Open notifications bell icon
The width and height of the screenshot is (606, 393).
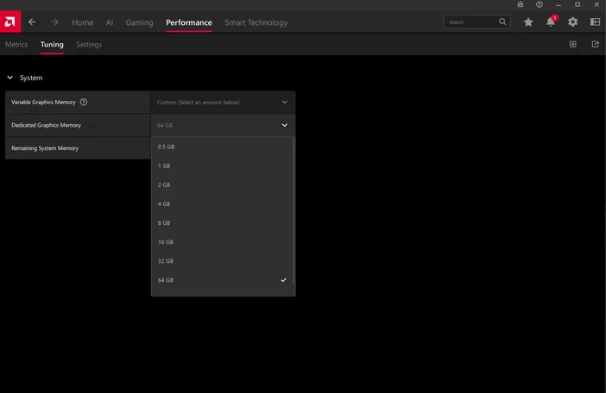pyautogui.click(x=551, y=22)
